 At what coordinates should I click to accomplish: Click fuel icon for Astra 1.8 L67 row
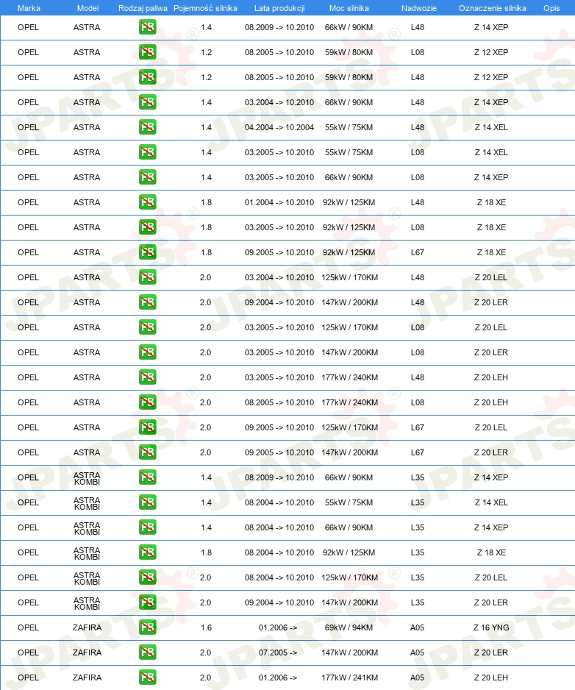point(147,252)
